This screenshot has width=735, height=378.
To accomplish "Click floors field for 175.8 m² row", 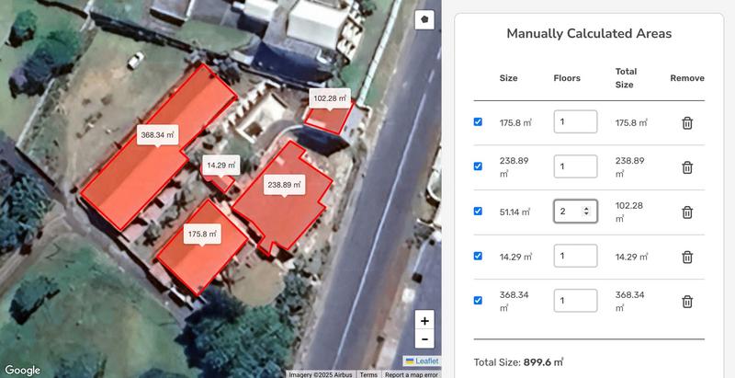I will click(x=575, y=122).
